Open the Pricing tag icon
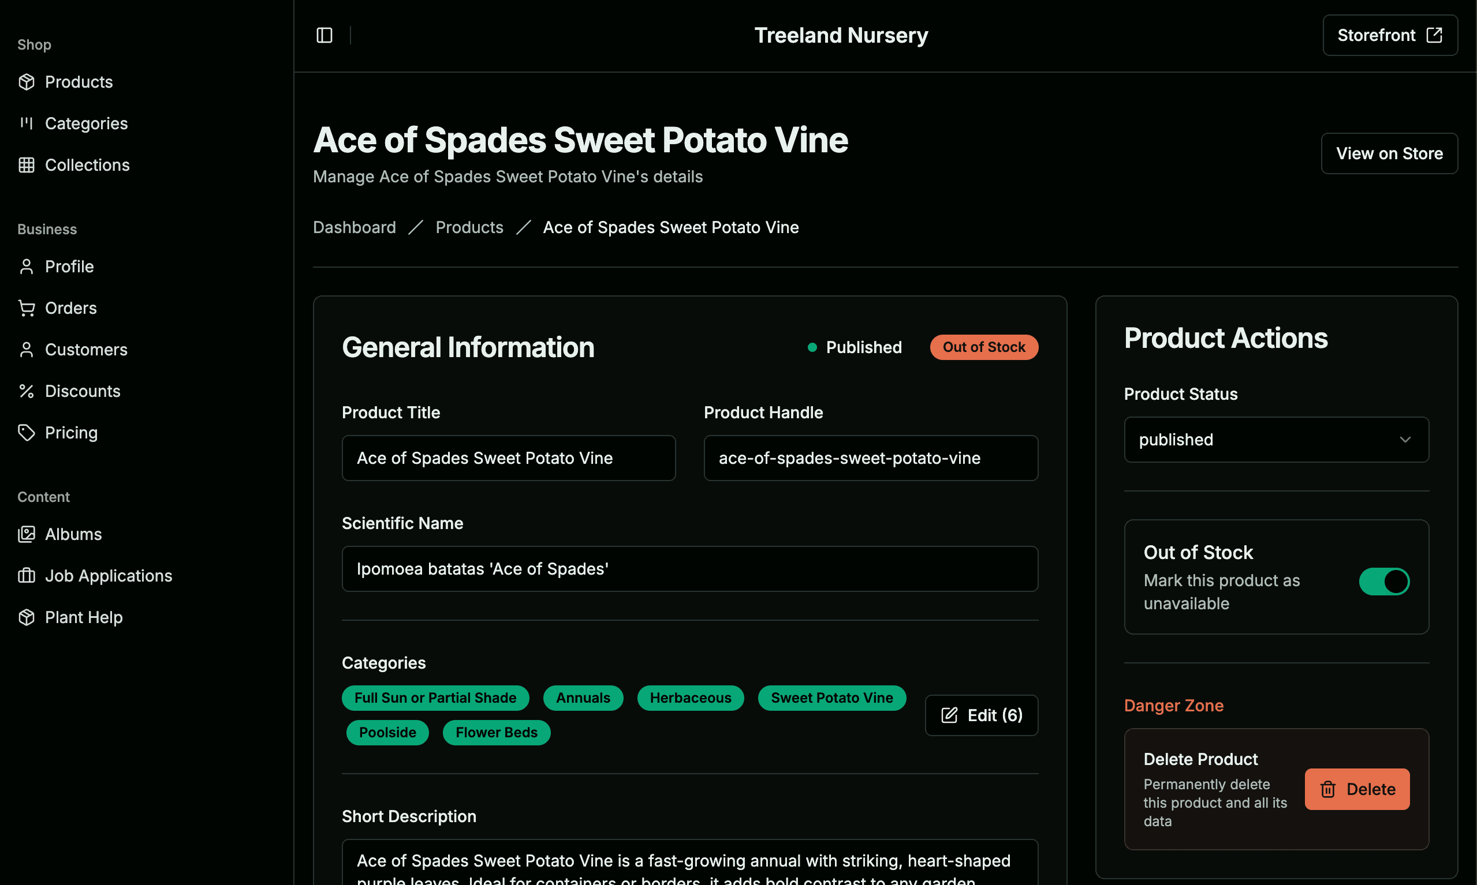The width and height of the screenshot is (1477, 885). click(26, 432)
